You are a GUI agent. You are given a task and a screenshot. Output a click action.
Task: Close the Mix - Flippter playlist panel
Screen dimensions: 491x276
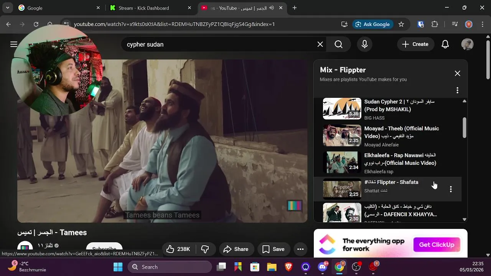click(457, 73)
